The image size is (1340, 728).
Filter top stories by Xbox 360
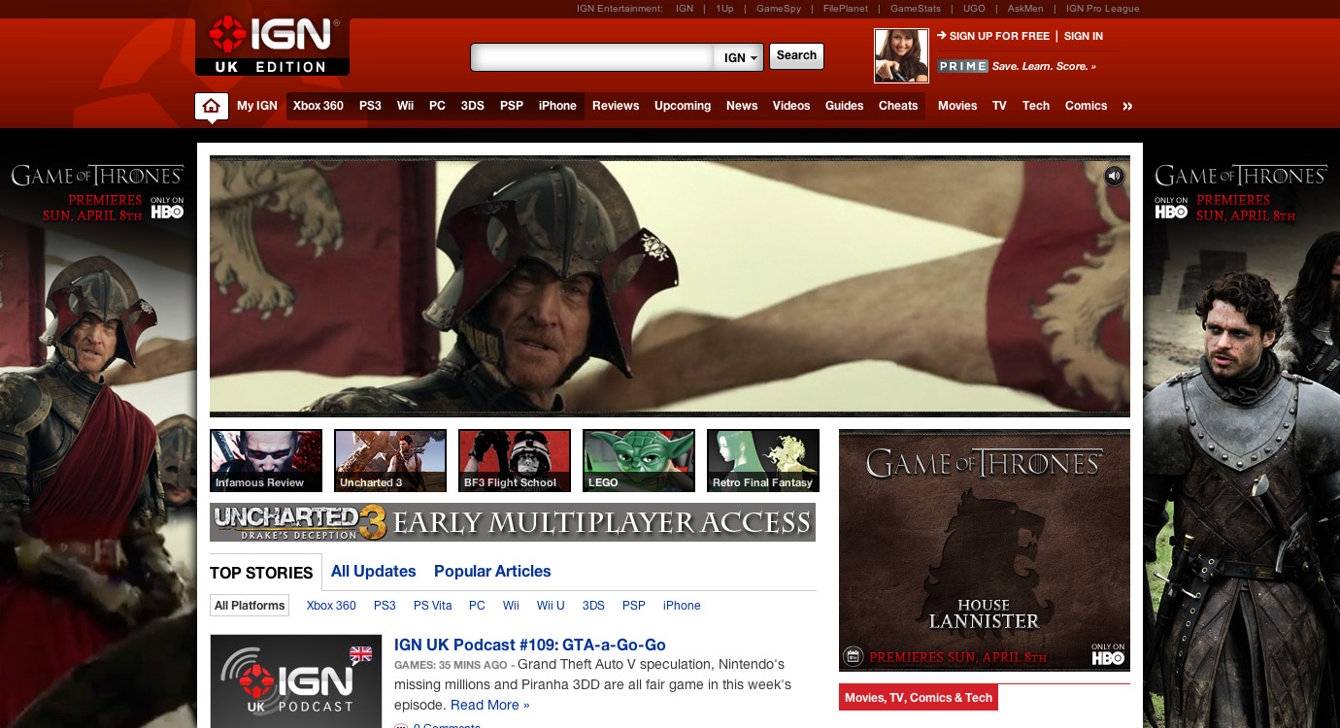click(x=331, y=606)
